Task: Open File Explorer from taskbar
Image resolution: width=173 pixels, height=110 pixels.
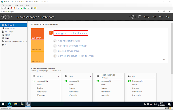Action: [16, 104]
